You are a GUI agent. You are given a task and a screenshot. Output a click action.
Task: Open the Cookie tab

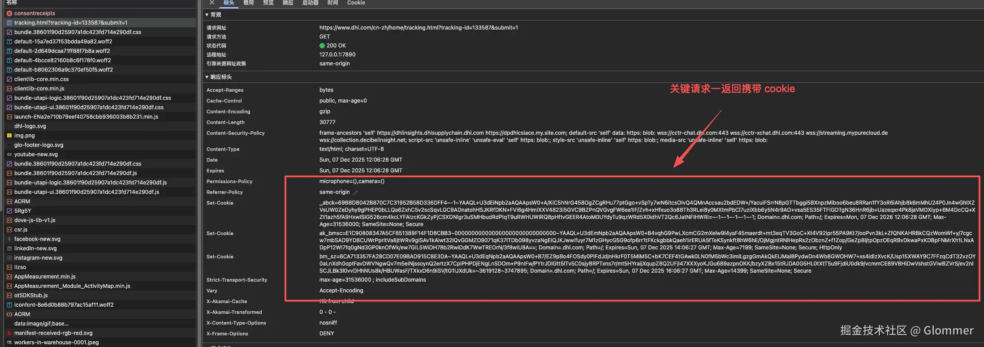click(356, 3)
